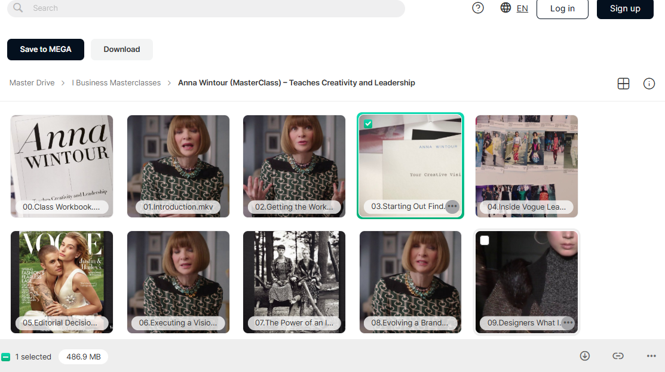Click the Log in button
665x372 pixels.
click(x=562, y=8)
